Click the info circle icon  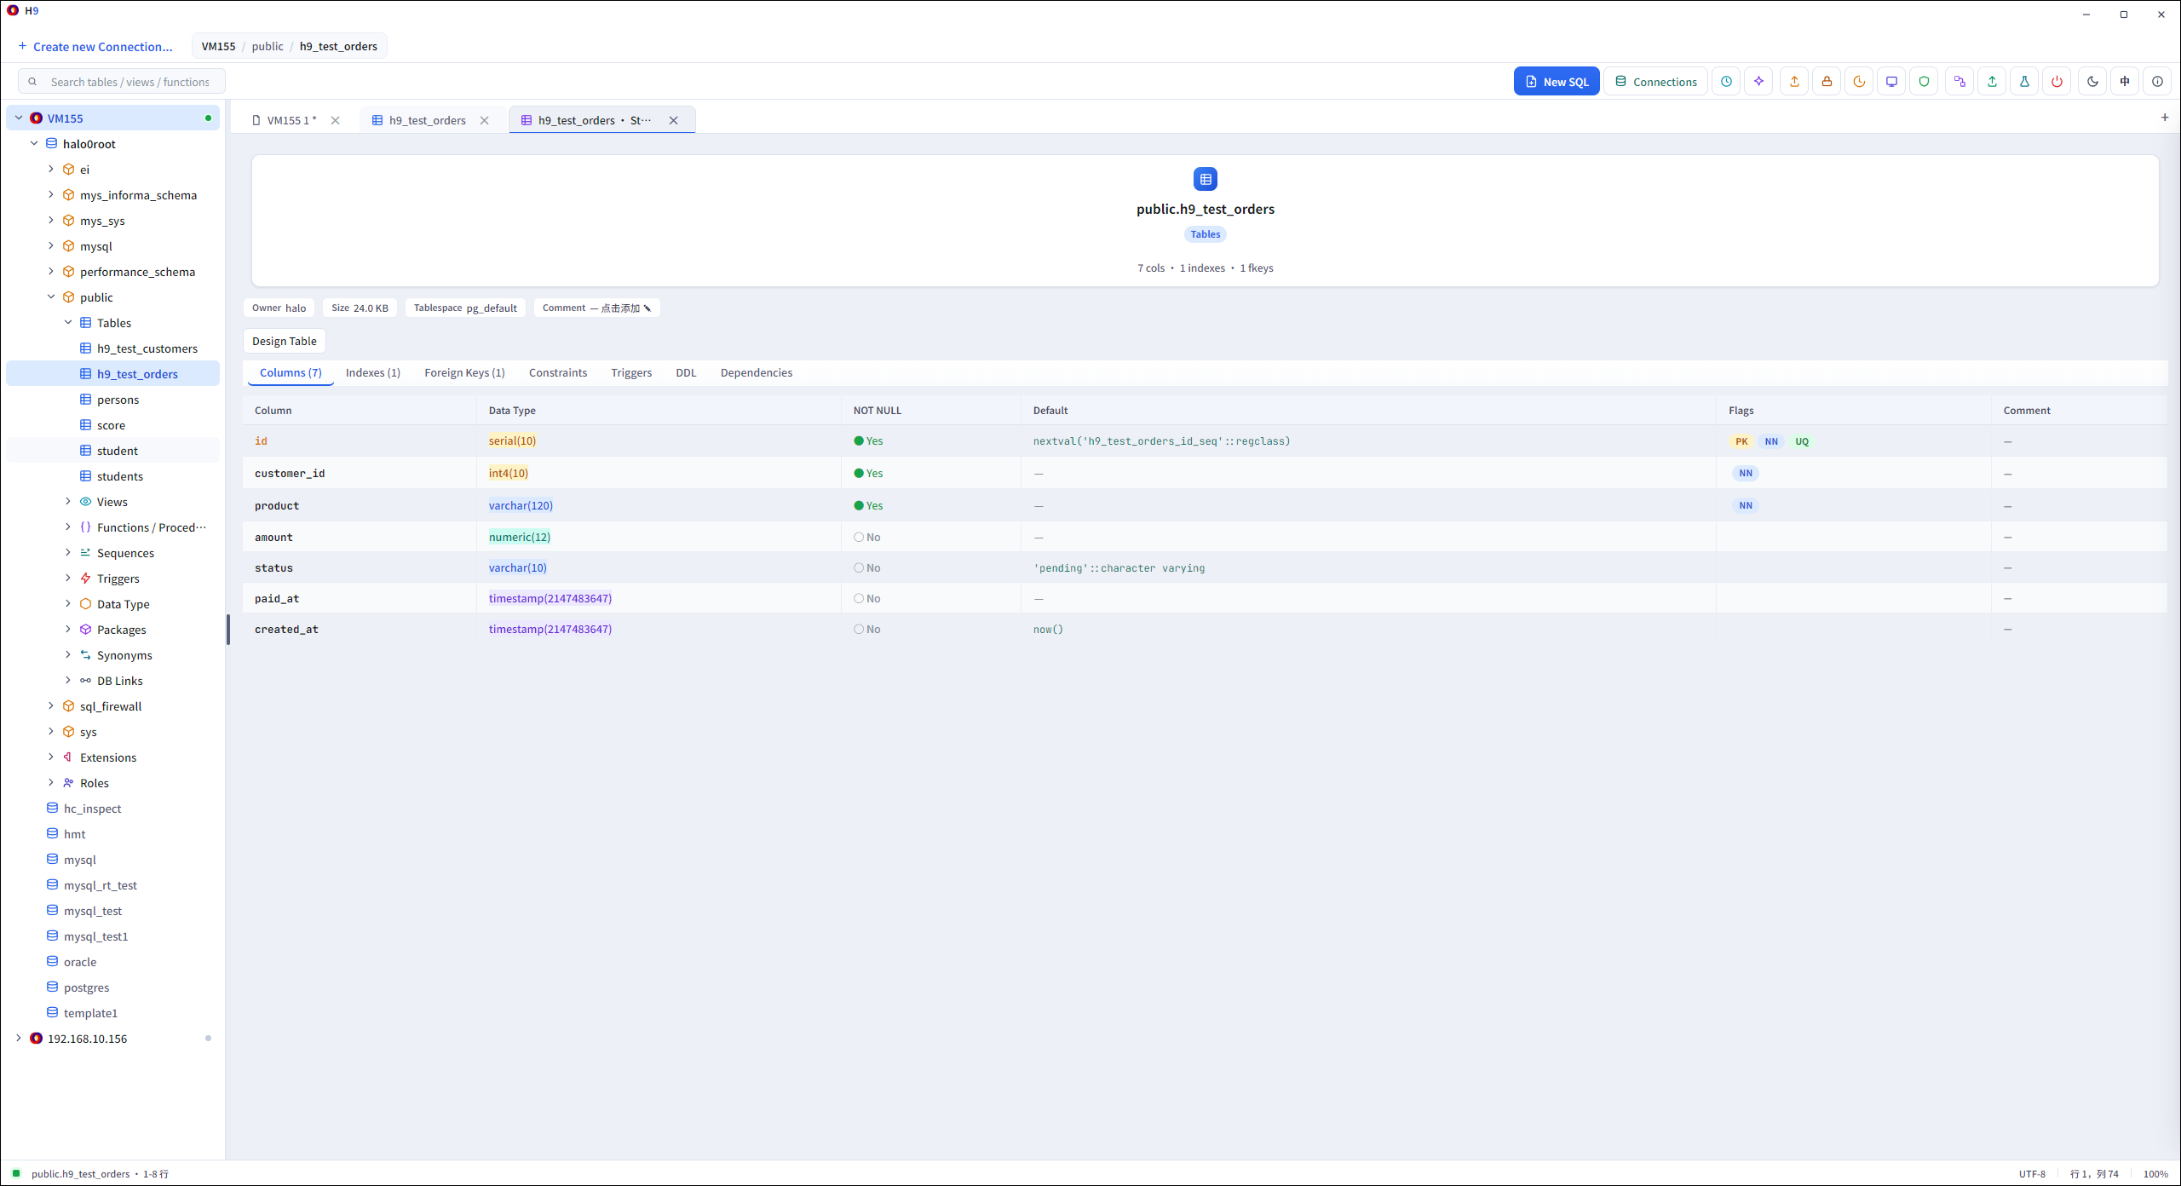(2157, 82)
